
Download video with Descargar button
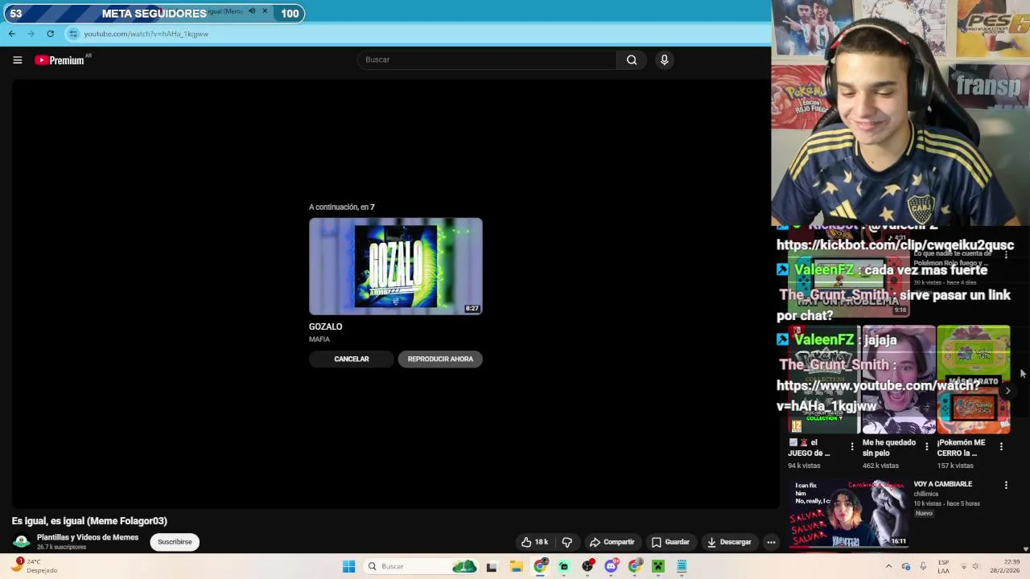coord(729,542)
